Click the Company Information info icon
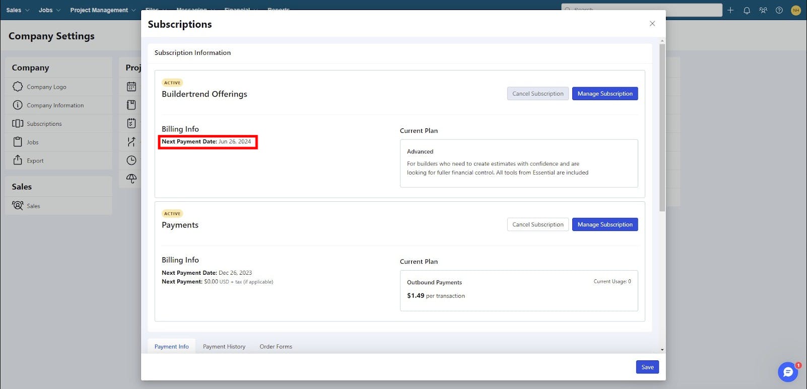The image size is (807, 389). (18, 105)
